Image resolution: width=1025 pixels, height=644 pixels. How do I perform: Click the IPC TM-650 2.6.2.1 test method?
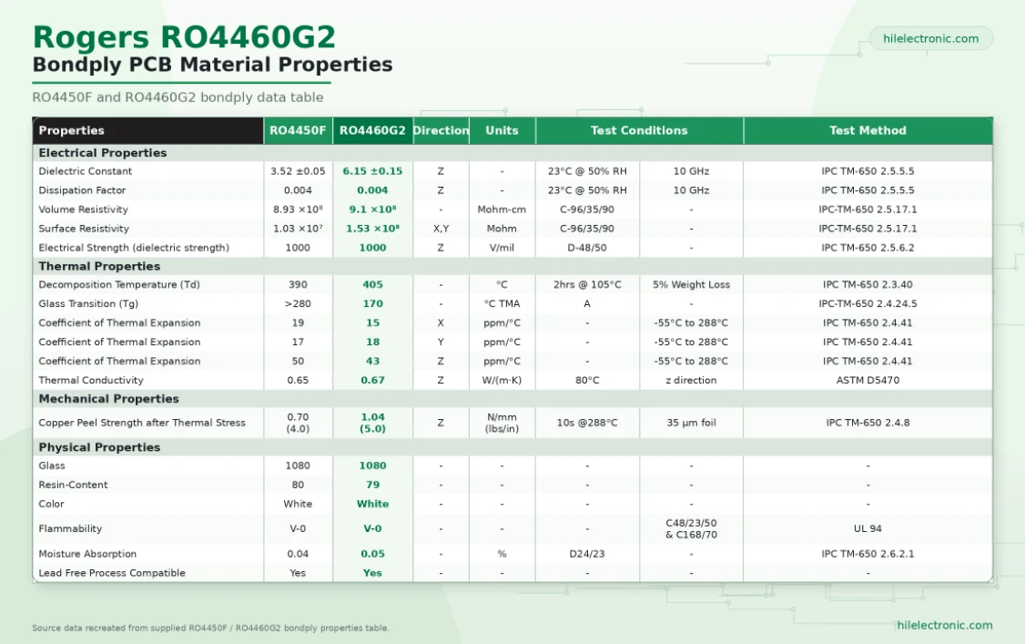pos(868,554)
